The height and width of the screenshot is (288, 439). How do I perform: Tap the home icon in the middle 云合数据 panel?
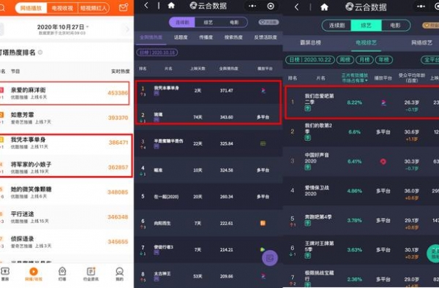[171, 6]
